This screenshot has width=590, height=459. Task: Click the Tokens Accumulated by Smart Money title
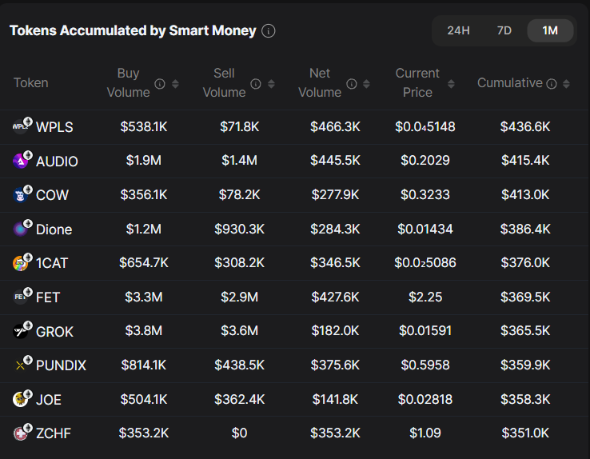pyautogui.click(x=133, y=31)
